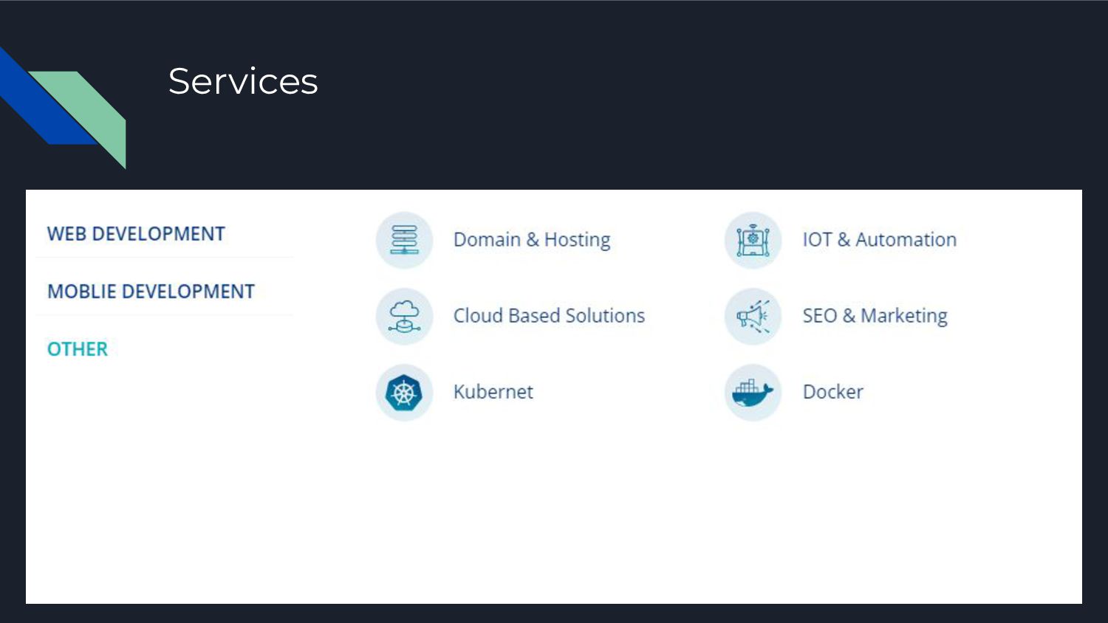Click the IOT & Automation robot icon
Image resolution: width=1108 pixels, height=623 pixels.
[753, 240]
